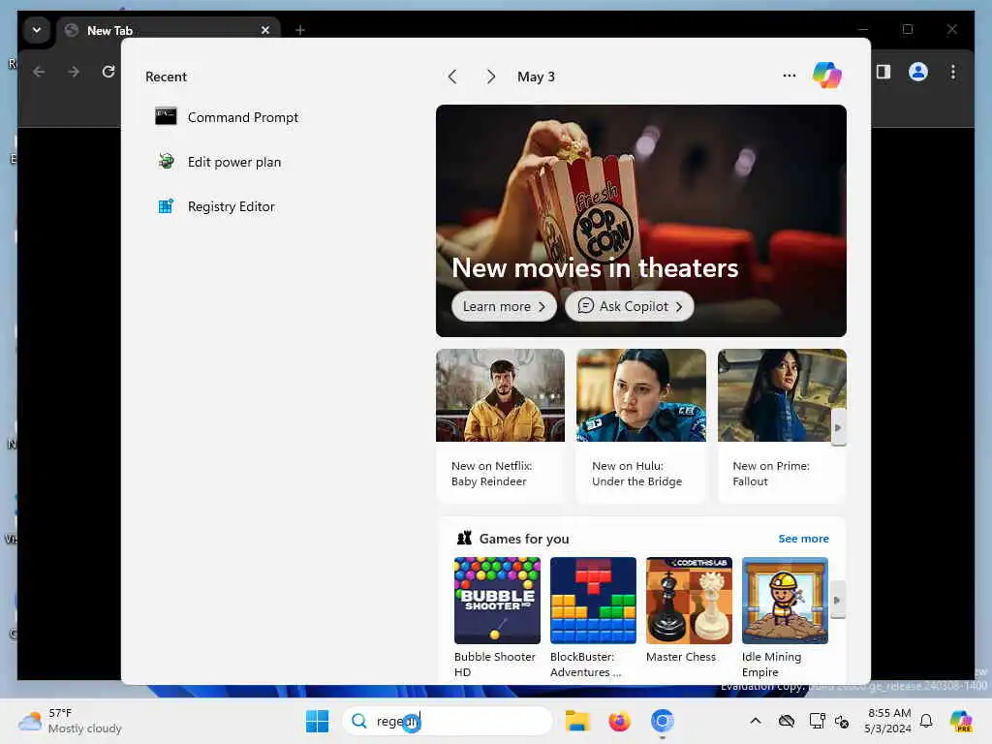Show more games with the arrow
Screen dimensions: 992x744
point(838,600)
